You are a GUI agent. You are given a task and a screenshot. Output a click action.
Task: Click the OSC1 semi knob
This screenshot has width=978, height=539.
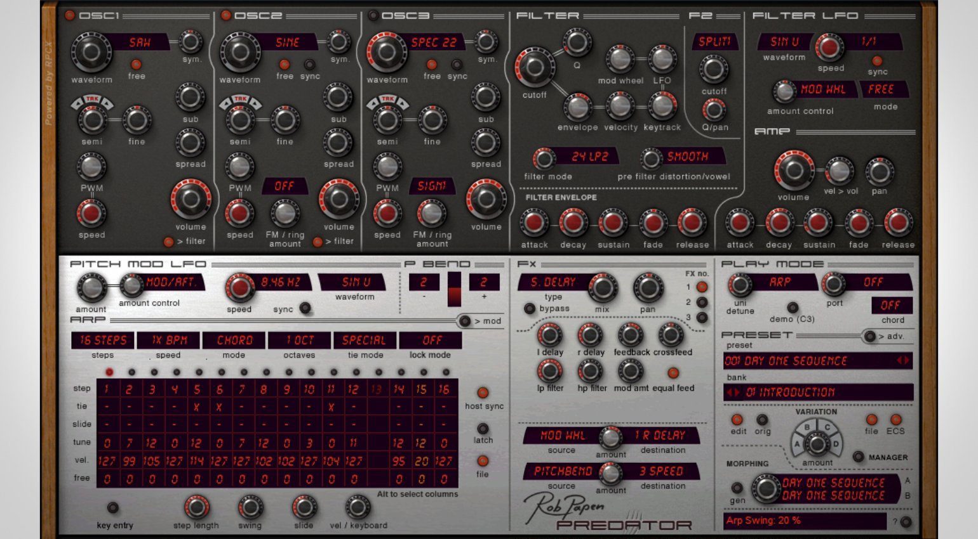(92, 119)
